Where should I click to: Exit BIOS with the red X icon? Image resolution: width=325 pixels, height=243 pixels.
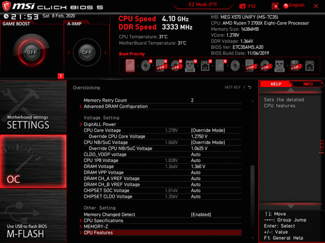pos(316,6)
